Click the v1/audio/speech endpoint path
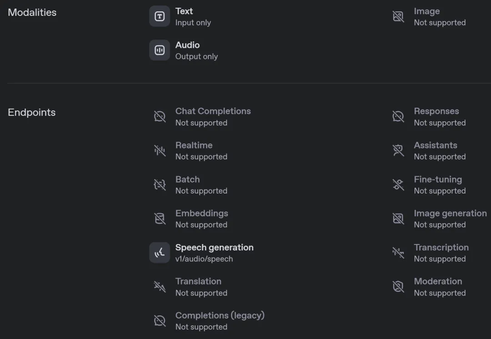Image resolution: width=491 pixels, height=339 pixels. [204, 259]
